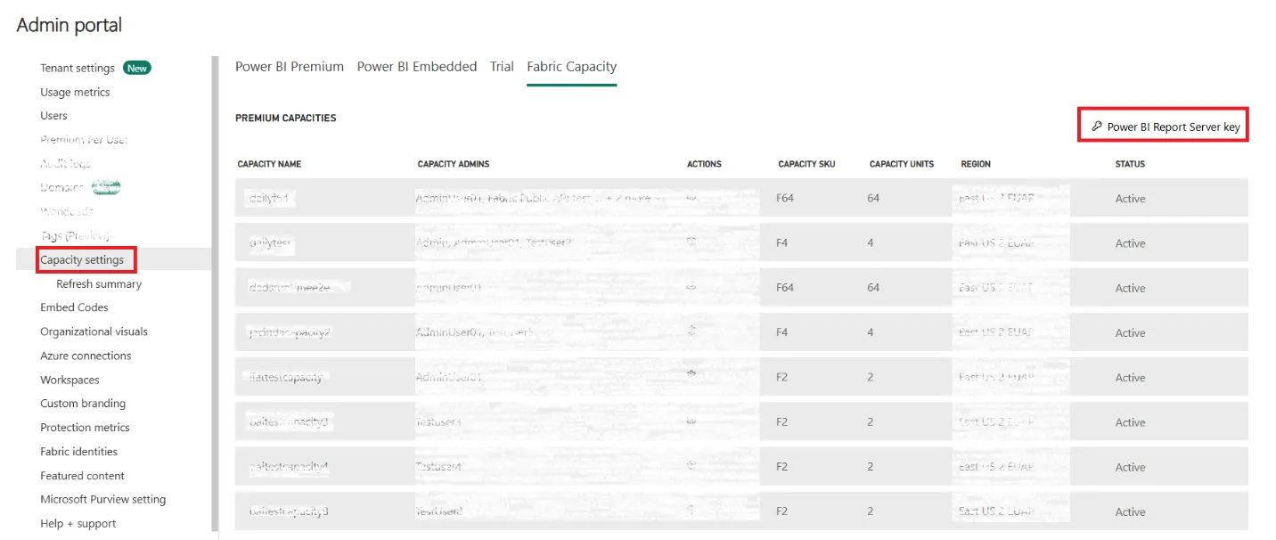Viewport: 1276px width, 540px height.
Task: Click F4 SKU in the dailytest row
Action: click(781, 242)
